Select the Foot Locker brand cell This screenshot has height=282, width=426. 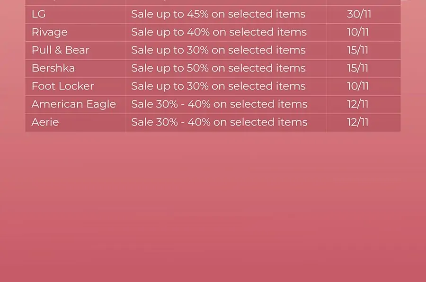click(76, 87)
